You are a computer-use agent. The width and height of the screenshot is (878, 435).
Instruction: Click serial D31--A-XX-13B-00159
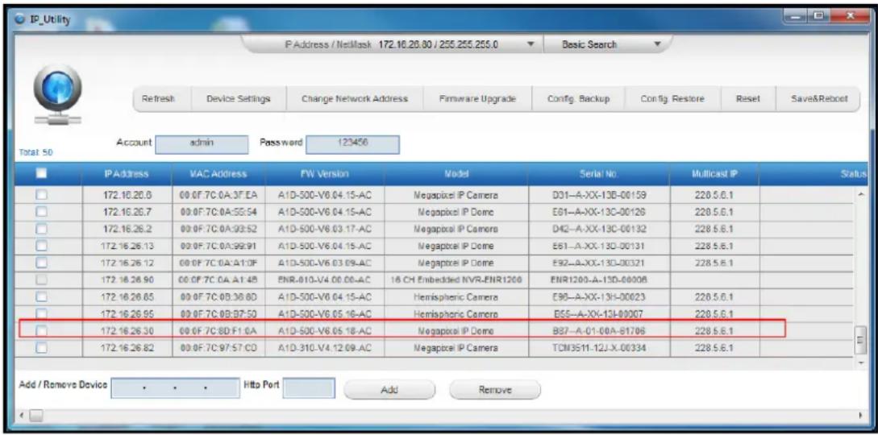tap(598, 195)
